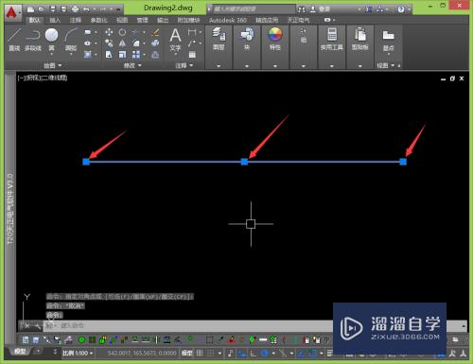Viewport: 473px width, 364px height.
Task: Select the 直线 (Line) tool
Action: pyautogui.click(x=14, y=40)
